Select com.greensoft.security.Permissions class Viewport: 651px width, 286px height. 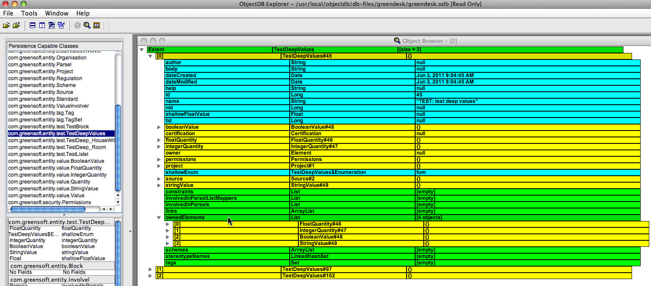61,202
